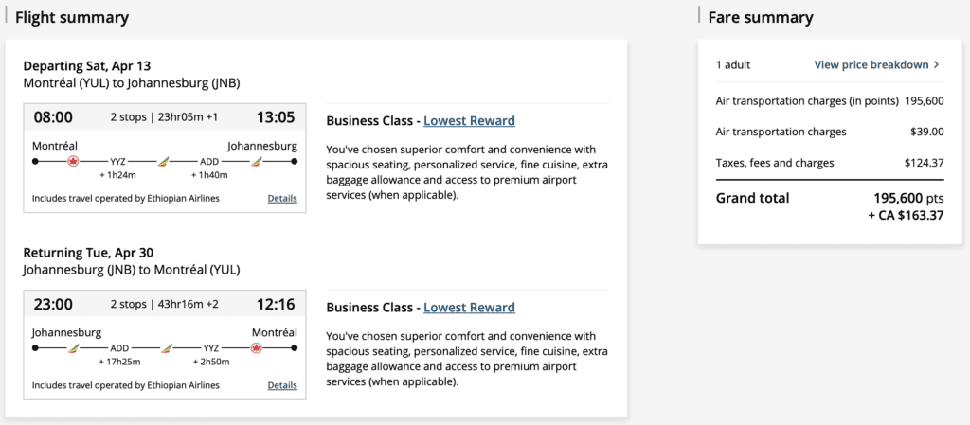This screenshot has height=425, width=970.
Task: Select the 08:00 departure time
Action: tap(53, 118)
